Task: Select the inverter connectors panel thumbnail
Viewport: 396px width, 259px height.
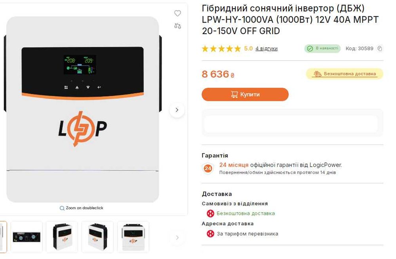Action: pos(27,237)
